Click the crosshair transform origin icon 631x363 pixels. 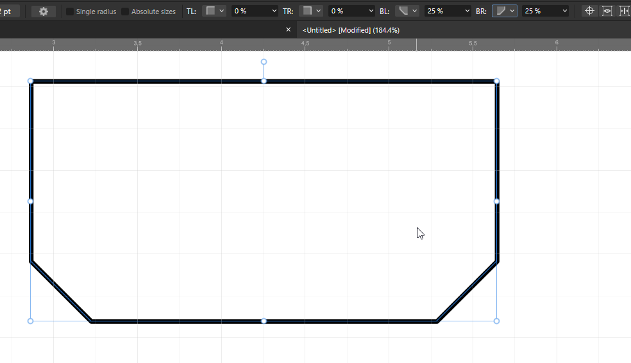point(590,11)
